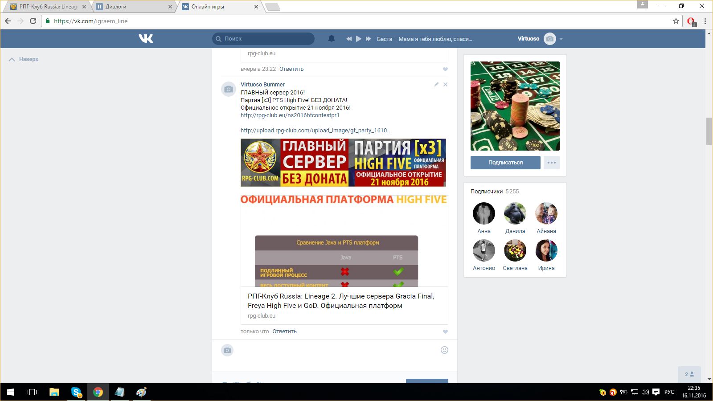Click the page vertical scrollbar thumb
This screenshot has height=401, width=713.
(x=709, y=131)
